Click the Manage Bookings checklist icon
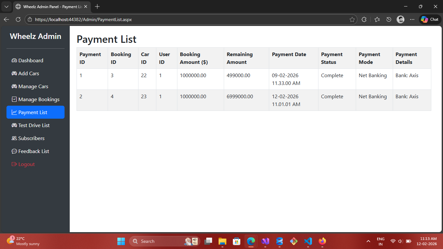The width and height of the screenshot is (443, 249). (x=14, y=100)
